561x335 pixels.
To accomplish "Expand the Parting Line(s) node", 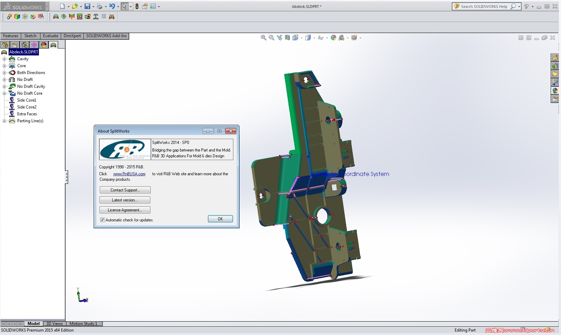I will (4, 121).
